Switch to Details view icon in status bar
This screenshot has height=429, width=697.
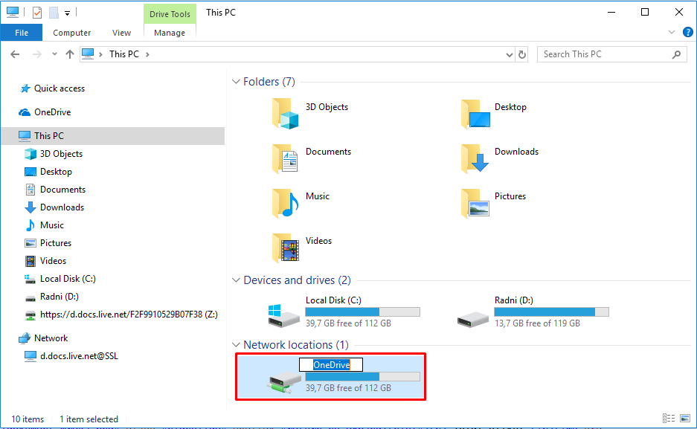(x=669, y=419)
